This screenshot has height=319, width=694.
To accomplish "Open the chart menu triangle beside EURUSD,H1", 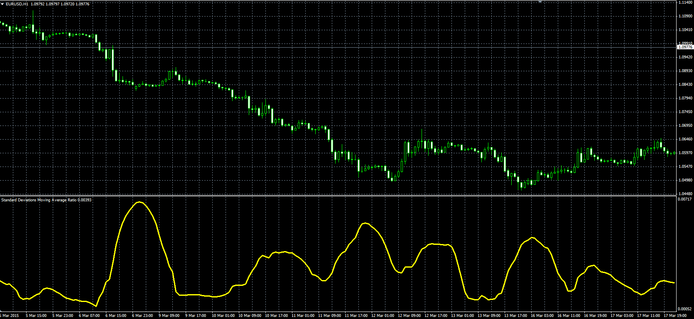I will coord(2,4).
